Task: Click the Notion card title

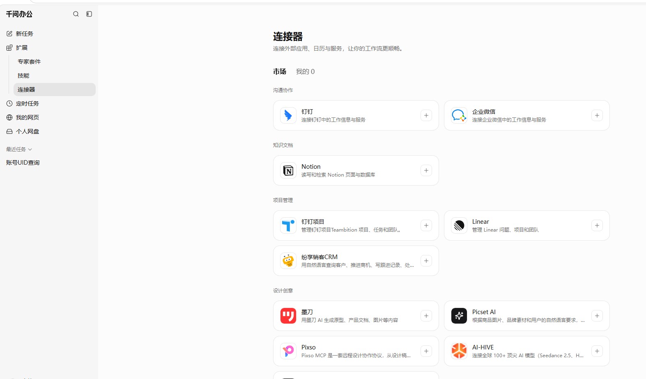Action: [311, 167]
